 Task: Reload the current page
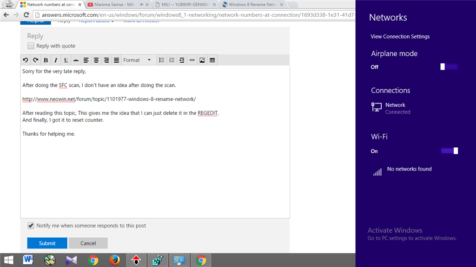(x=26, y=14)
